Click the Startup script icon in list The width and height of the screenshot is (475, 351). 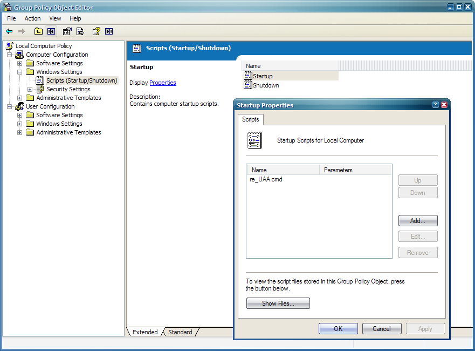pyautogui.click(x=248, y=76)
